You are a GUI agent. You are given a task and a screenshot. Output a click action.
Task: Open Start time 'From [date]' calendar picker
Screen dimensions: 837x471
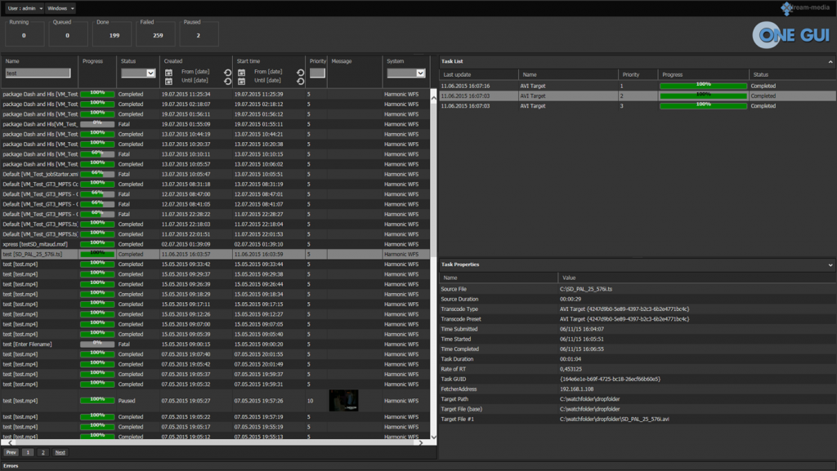[x=241, y=73]
